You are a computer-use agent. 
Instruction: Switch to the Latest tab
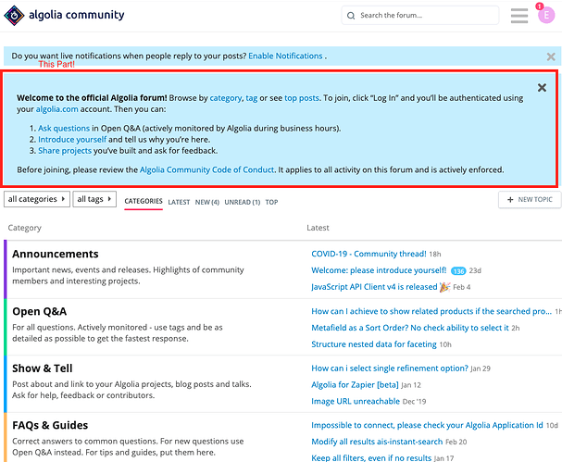pyautogui.click(x=179, y=202)
